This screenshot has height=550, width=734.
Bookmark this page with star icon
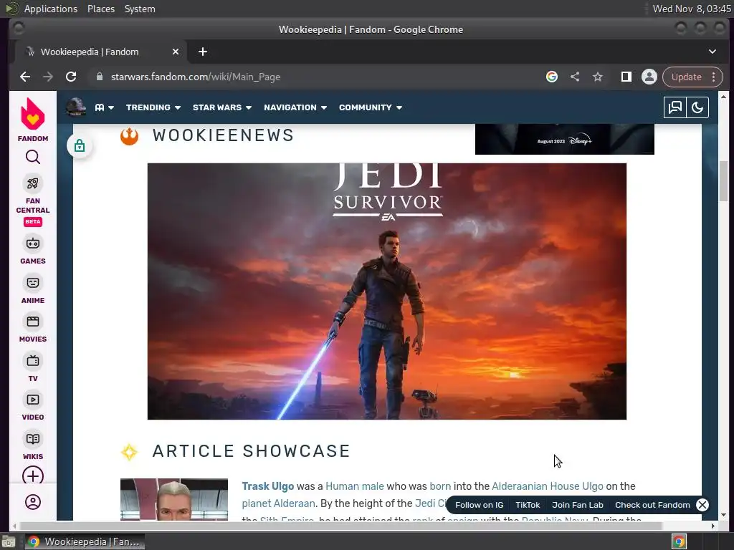point(598,77)
